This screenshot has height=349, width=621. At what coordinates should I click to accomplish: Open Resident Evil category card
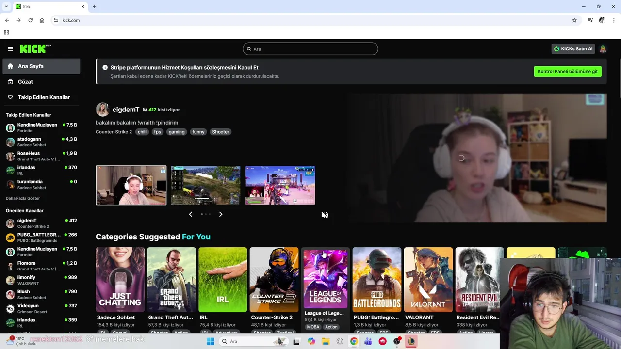click(x=479, y=280)
